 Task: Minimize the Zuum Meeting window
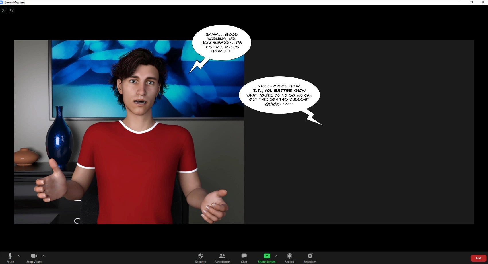click(460, 2)
